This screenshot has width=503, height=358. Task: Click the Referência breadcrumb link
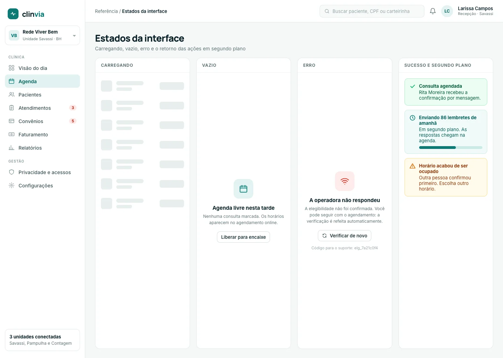click(x=107, y=11)
